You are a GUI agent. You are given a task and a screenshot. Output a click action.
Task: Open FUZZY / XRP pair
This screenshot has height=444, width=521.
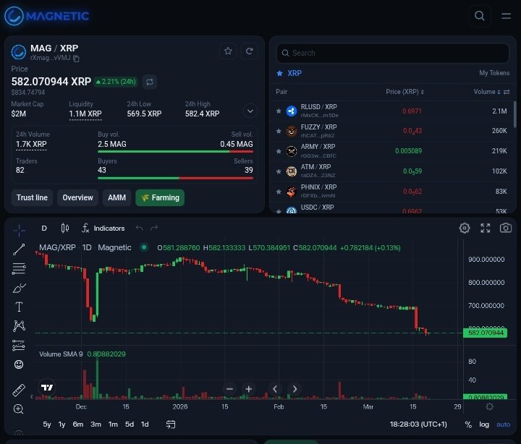(392, 131)
